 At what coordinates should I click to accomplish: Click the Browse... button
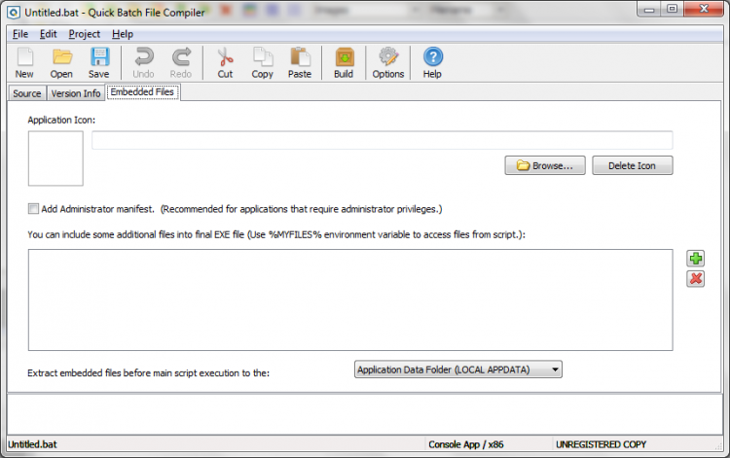545,165
